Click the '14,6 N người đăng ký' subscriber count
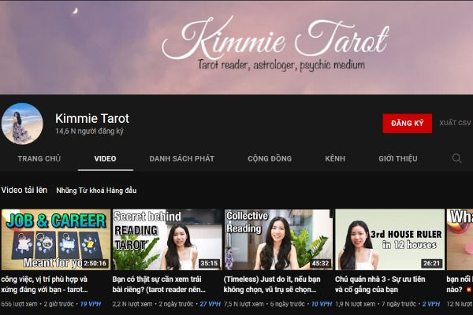Screen dimensions: 473x315 (90, 132)
